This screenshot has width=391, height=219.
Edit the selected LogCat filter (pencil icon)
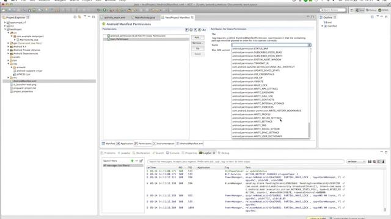pyautogui.click(x=141, y=161)
